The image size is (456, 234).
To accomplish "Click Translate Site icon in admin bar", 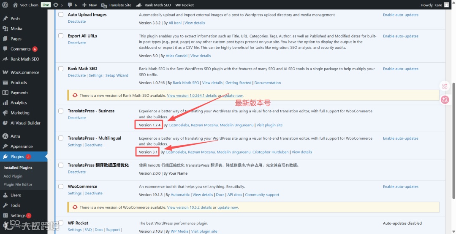I will [x=104, y=5].
